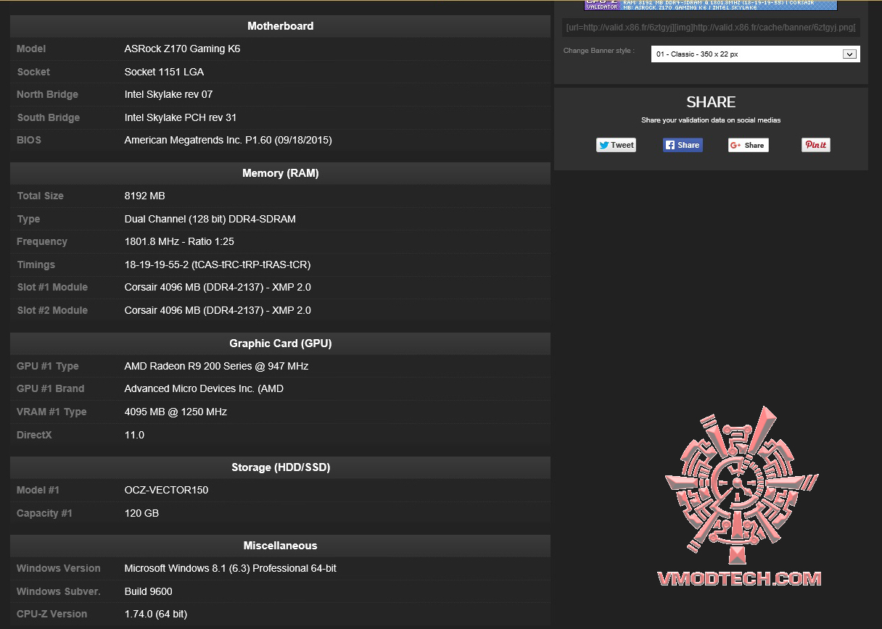Click the 'South Bridge' row label
This screenshot has height=629, width=882.
point(49,117)
